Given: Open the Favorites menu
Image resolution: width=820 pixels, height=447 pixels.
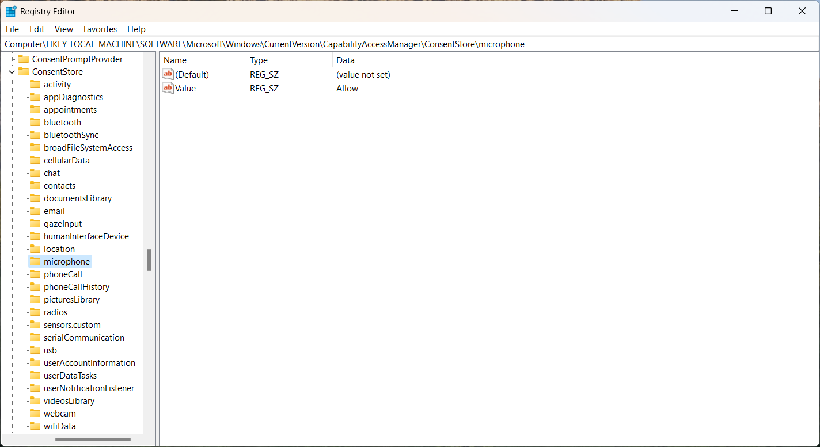Looking at the screenshot, I should [x=100, y=29].
